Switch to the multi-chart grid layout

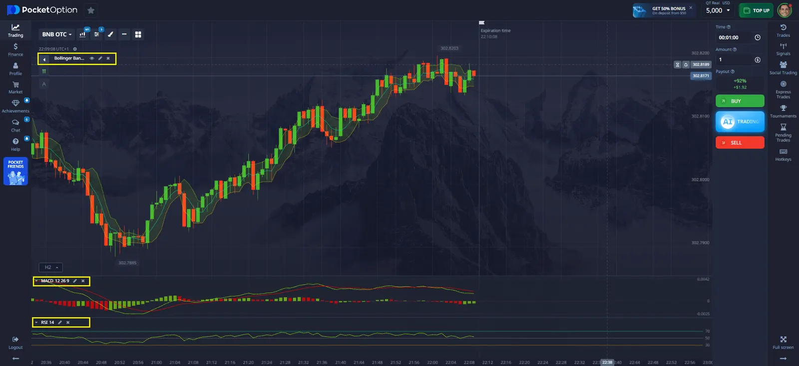(138, 34)
